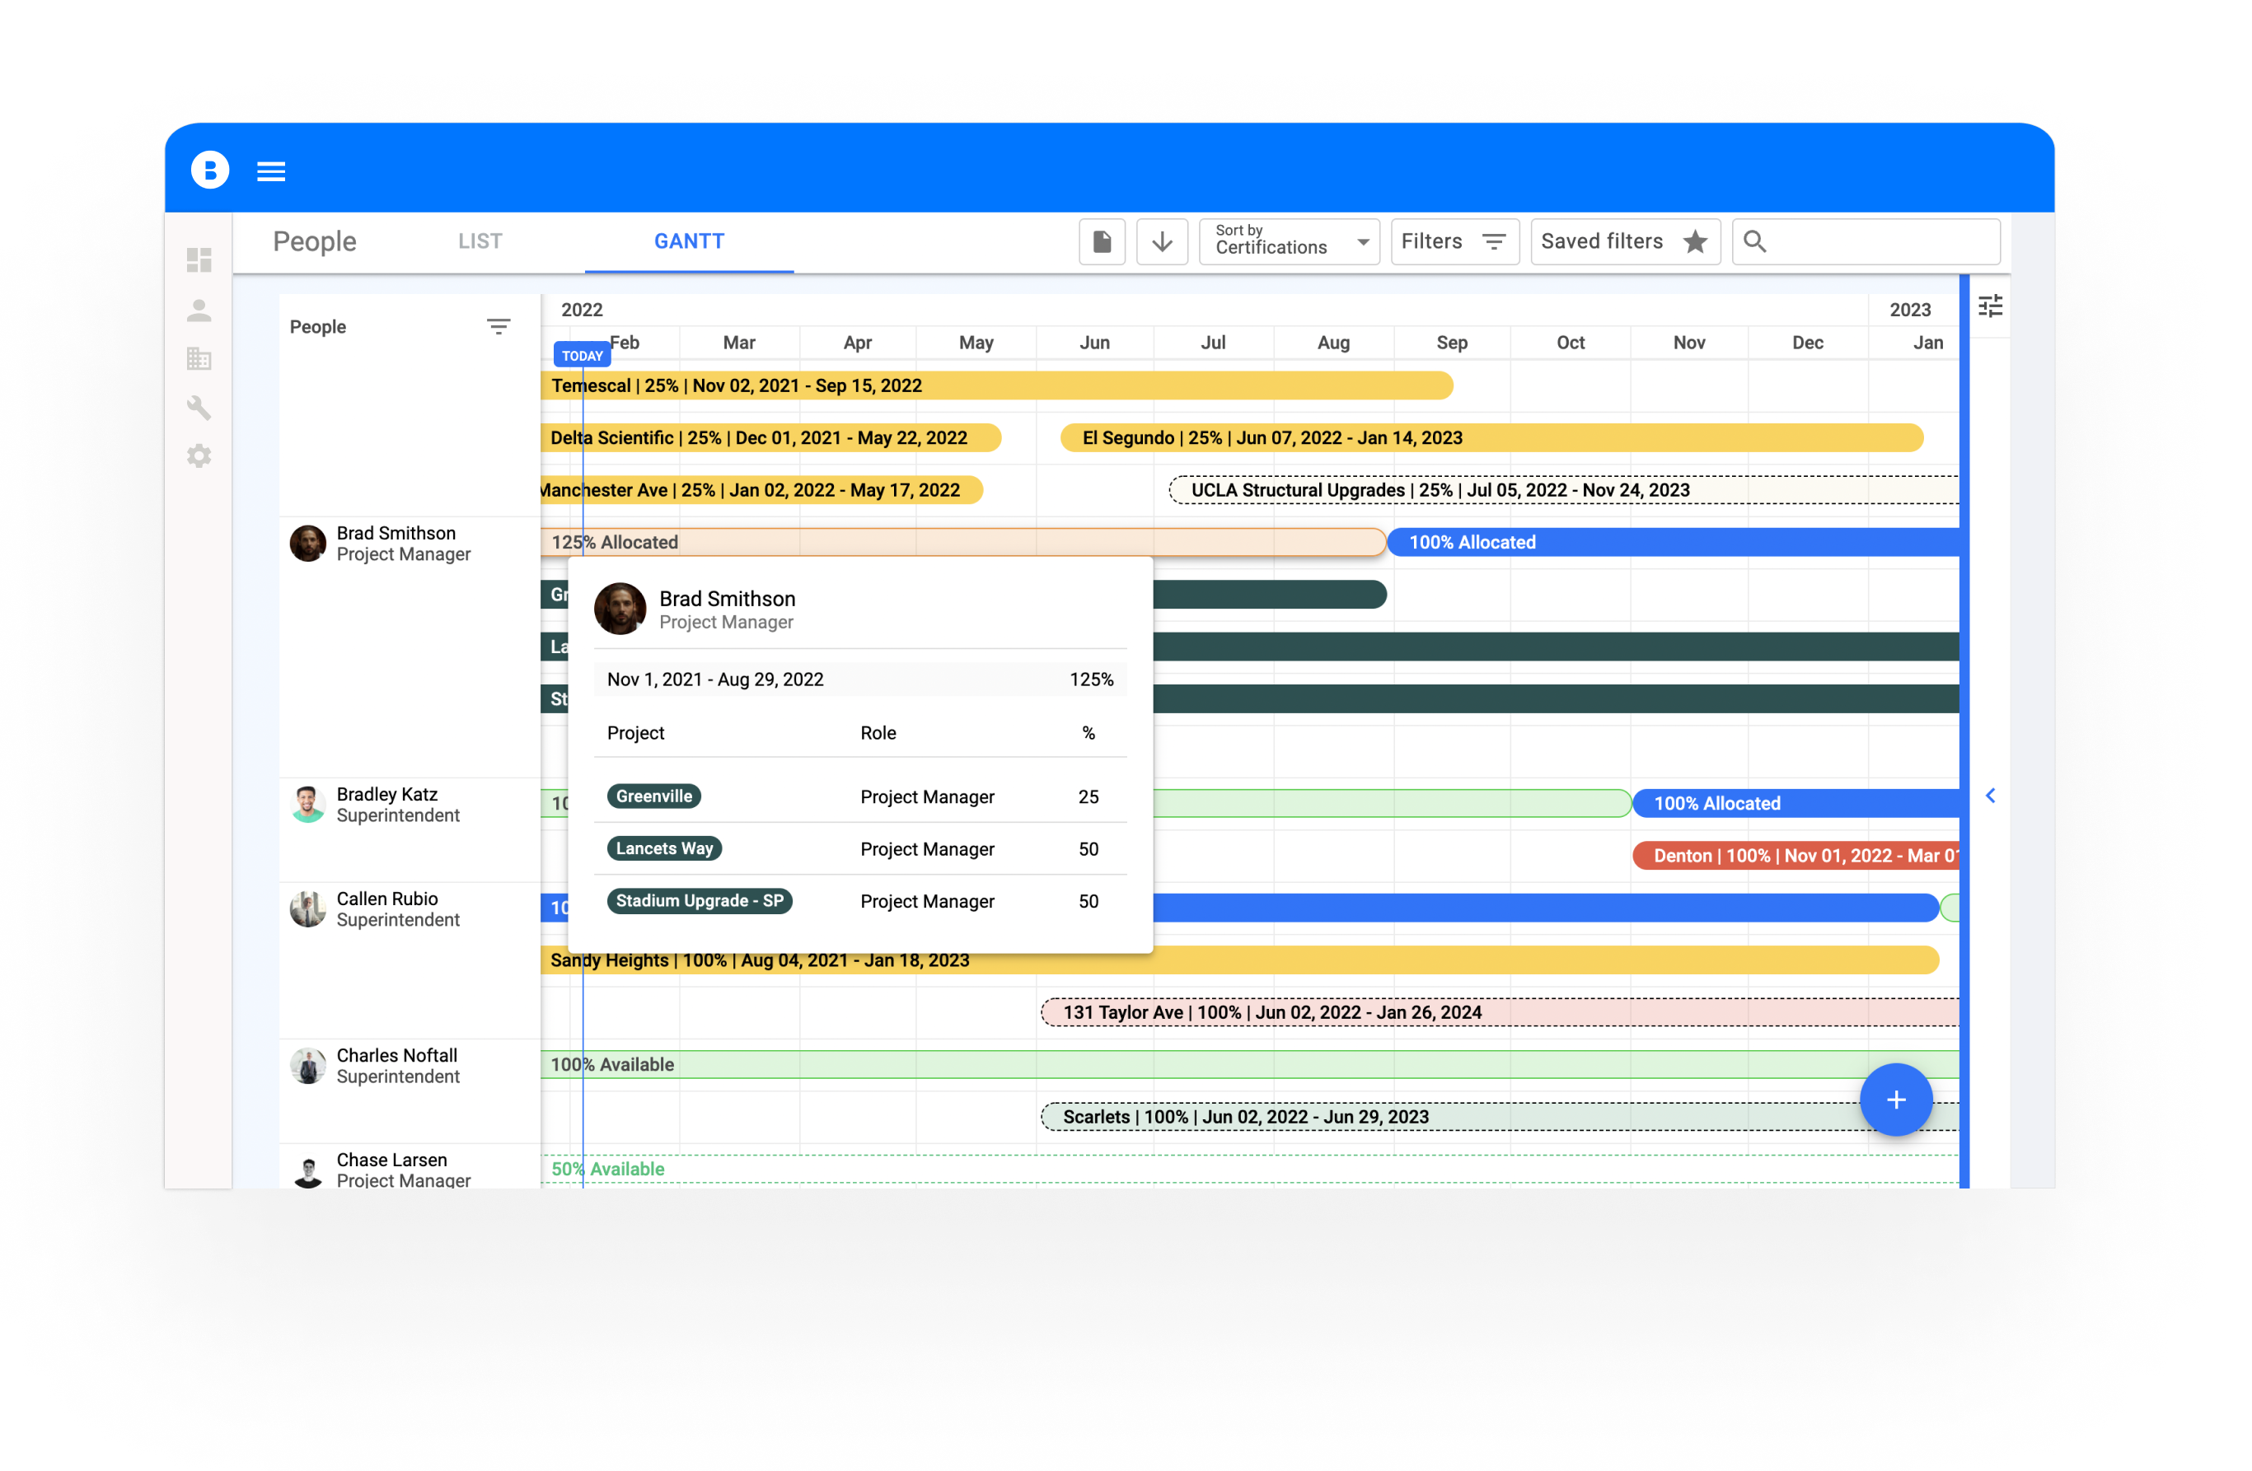Open the Filters button
The width and height of the screenshot is (2252, 1471).
tap(1454, 242)
